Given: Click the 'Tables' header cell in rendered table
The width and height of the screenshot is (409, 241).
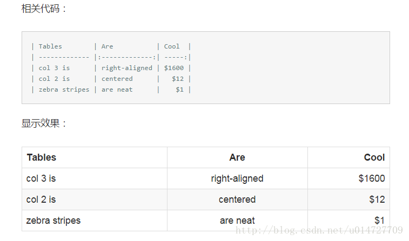Looking at the screenshot, I should pos(95,157).
